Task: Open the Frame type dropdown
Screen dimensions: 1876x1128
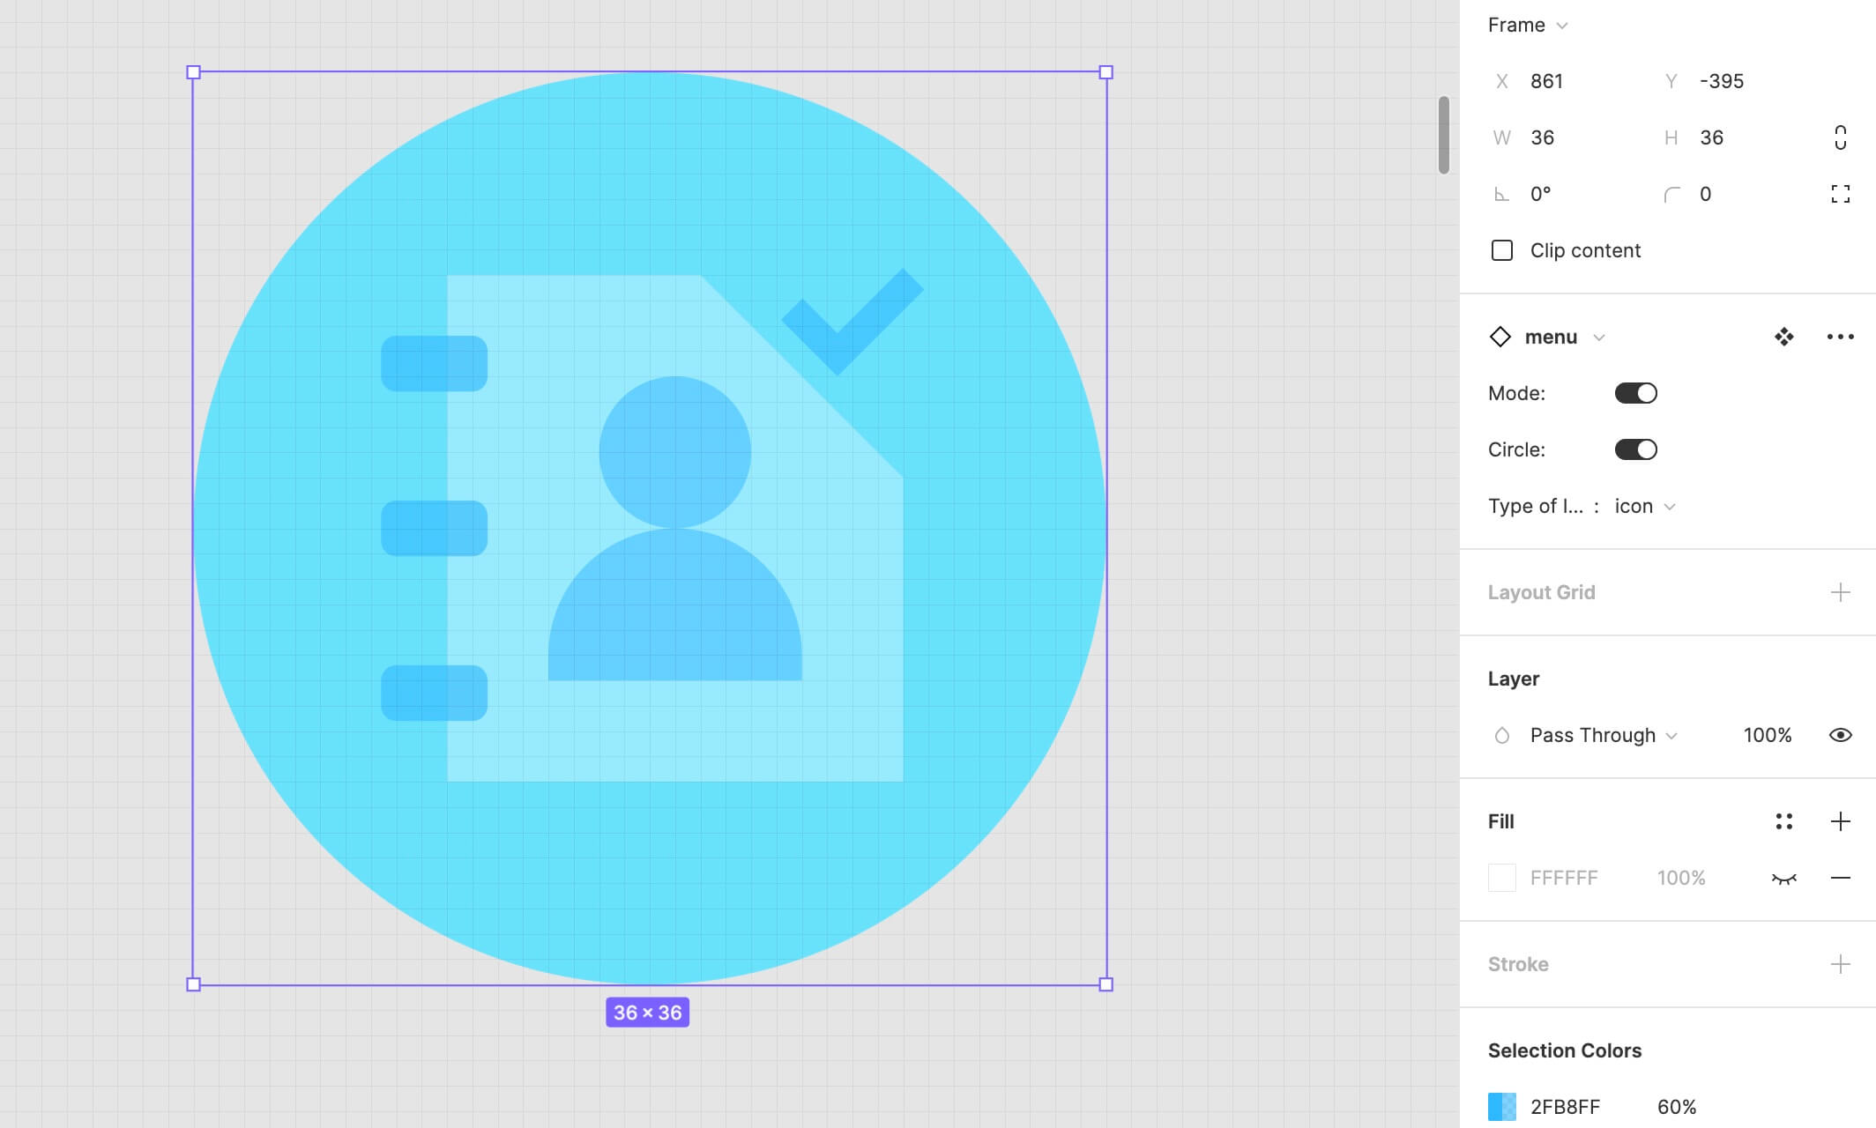Action: (1563, 25)
